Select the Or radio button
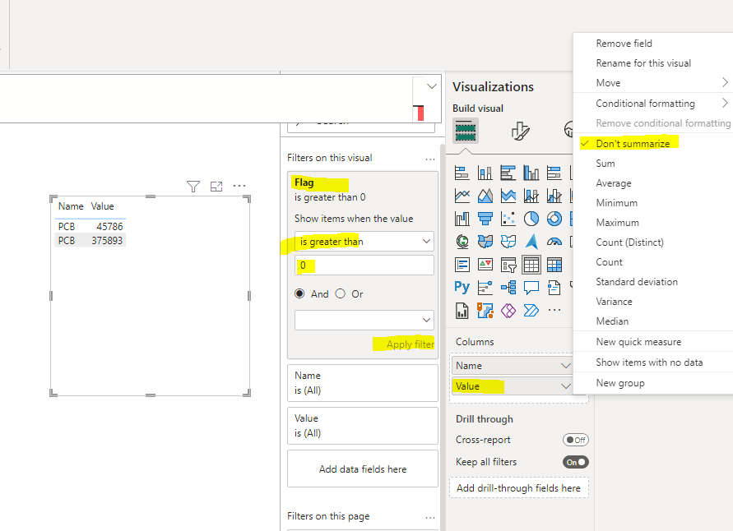The width and height of the screenshot is (733, 531). pyautogui.click(x=341, y=293)
